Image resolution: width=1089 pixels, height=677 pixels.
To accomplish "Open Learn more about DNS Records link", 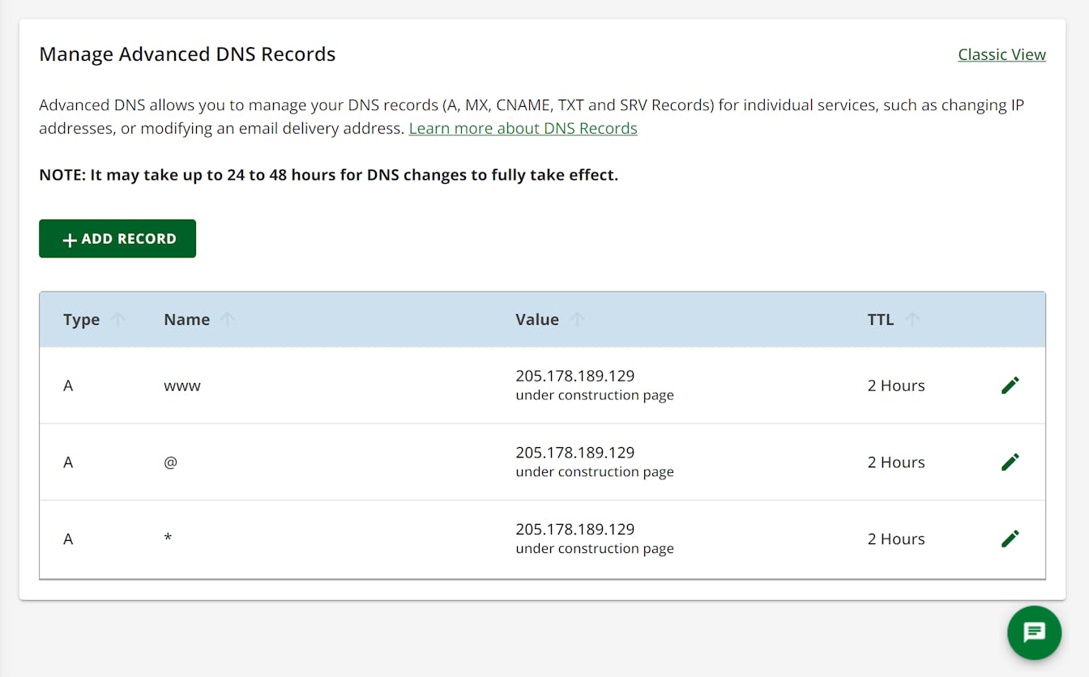I will point(523,128).
